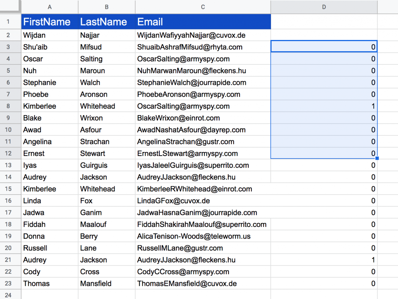Viewport: 398px width, 299px height.
Task: Select the cell containing Najjar
Action: [106, 35]
